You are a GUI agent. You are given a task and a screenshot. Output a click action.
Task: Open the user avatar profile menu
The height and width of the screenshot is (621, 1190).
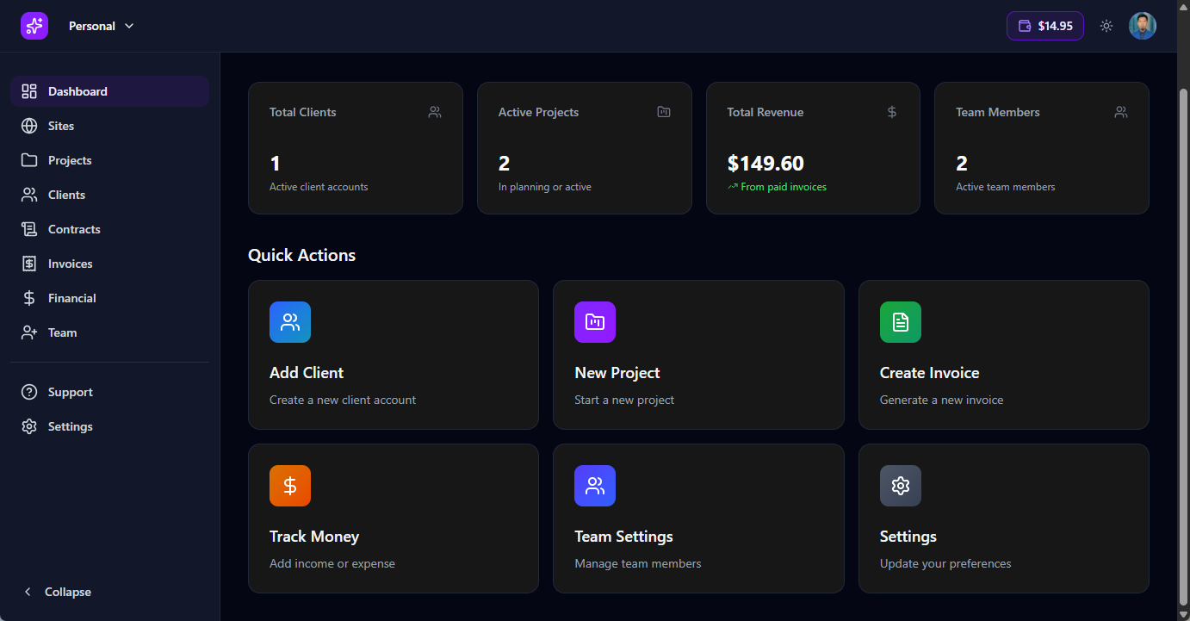(1143, 26)
